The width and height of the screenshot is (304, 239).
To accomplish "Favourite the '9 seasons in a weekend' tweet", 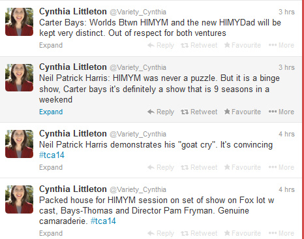I will pos(243,112).
